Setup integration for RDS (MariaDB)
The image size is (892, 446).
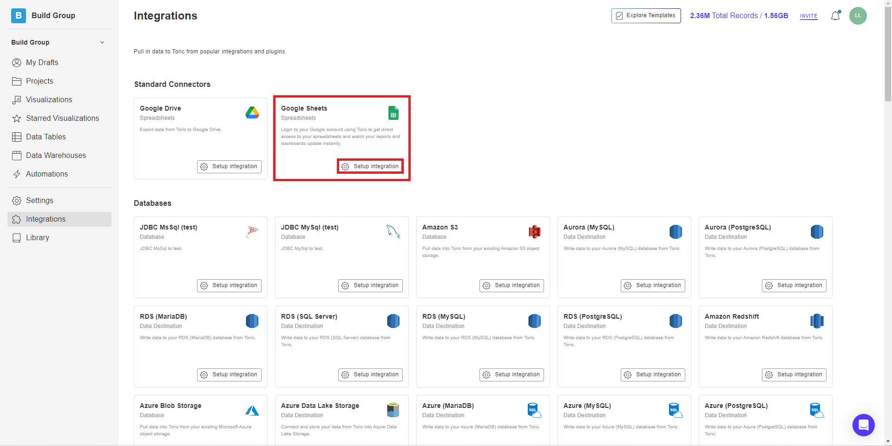229,374
